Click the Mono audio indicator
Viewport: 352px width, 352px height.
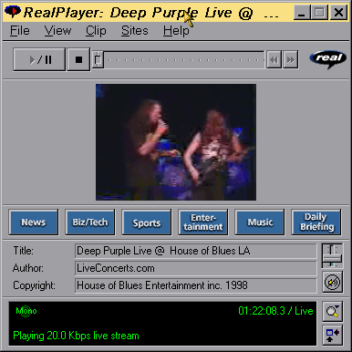26,311
